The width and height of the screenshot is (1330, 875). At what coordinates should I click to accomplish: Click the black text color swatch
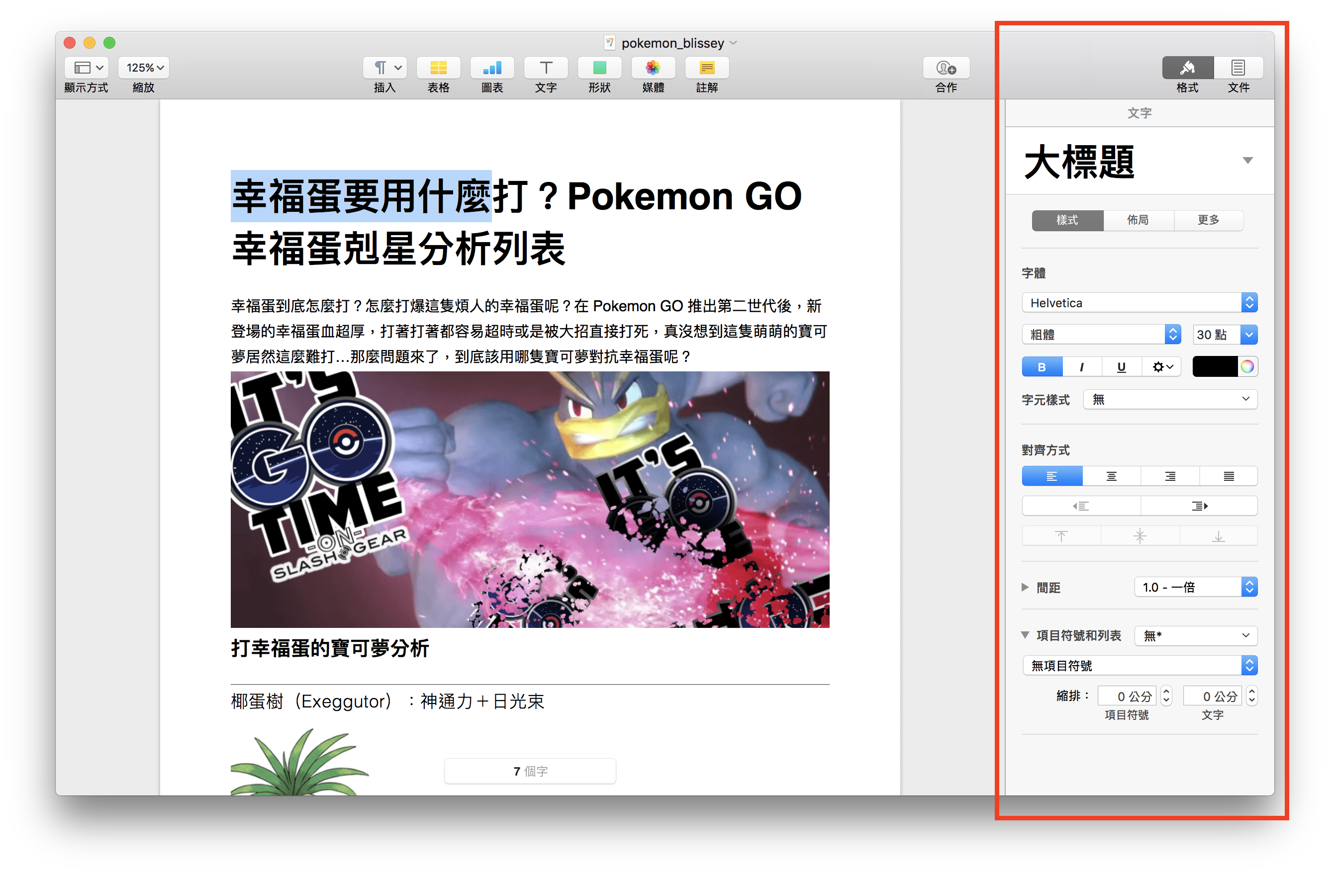click(1215, 367)
